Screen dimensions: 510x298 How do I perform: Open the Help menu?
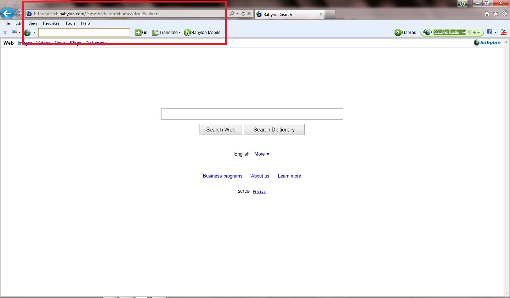pos(85,23)
